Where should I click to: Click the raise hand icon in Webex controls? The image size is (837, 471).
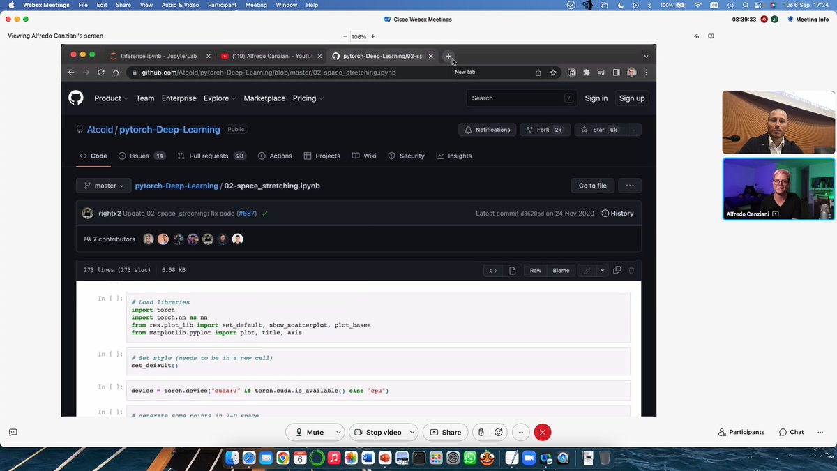coord(481,433)
